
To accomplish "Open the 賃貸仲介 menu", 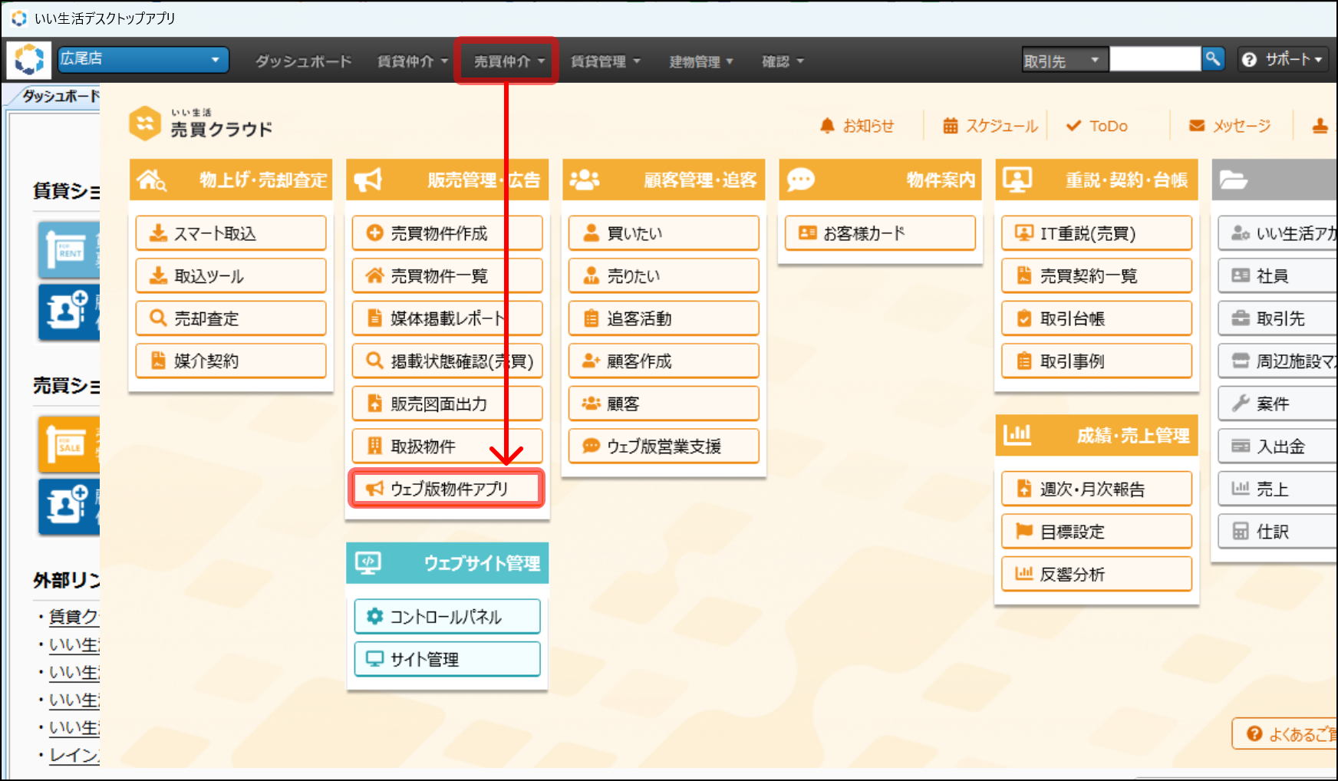I will [x=412, y=61].
